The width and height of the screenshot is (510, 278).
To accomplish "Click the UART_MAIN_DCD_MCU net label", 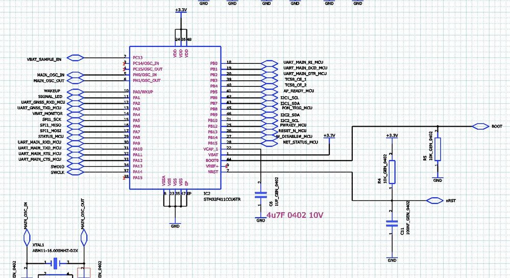I will coord(305,68).
